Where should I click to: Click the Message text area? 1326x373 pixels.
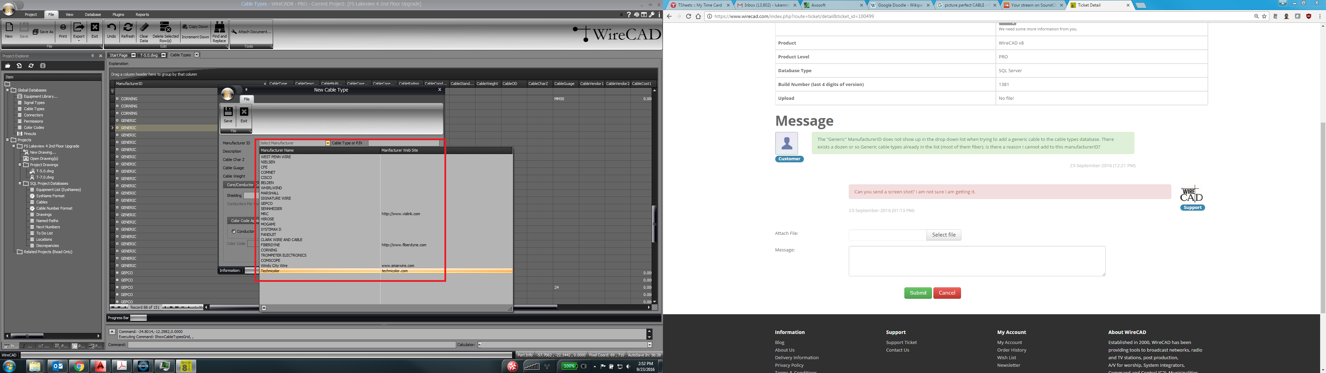click(x=977, y=261)
